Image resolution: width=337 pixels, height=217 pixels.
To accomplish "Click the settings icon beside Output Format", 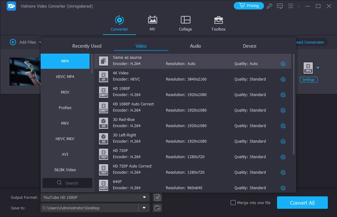I will 157,197.
